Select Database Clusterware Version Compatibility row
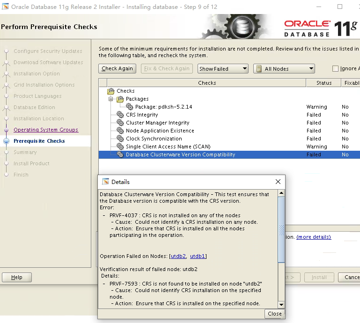 click(x=229, y=154)
